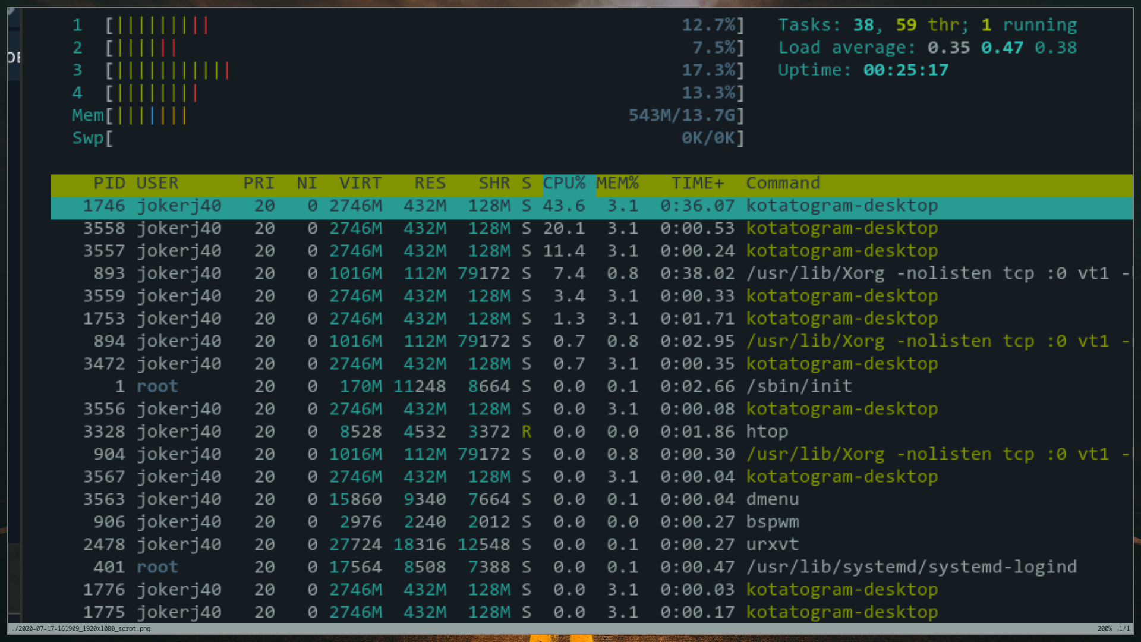Click the Uptime display

click(863, 70)
